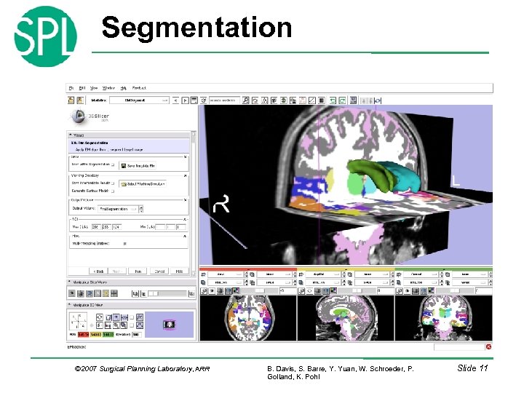Click the Back wizard button
This screenshot has height=393, width=524.
coord(98,271)
